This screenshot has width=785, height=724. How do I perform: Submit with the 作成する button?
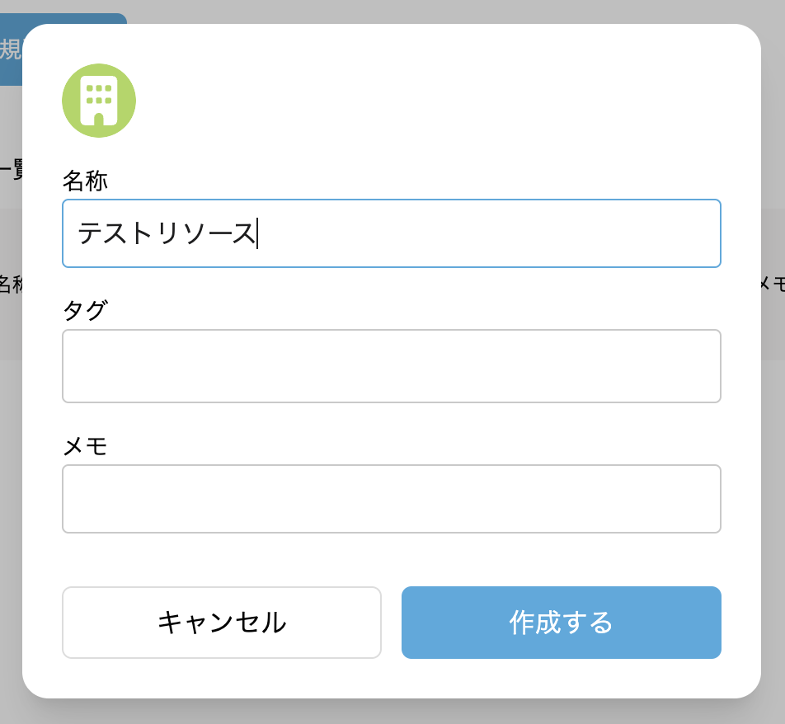click(562, 623)
